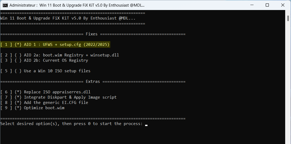Close the Fix Kit console window
The image size is (291, 144).
tap(282, 5)
